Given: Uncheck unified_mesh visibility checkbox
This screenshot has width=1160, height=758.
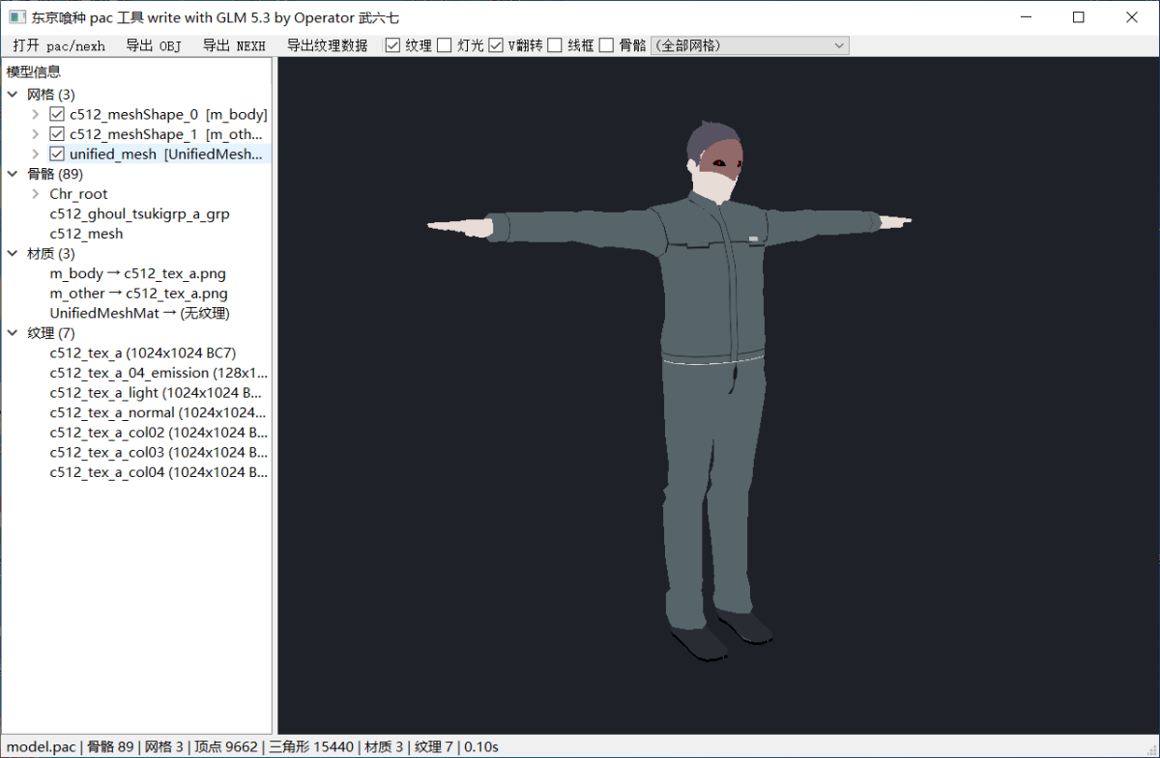Looking at the screenshot, I should coord(57,154).
